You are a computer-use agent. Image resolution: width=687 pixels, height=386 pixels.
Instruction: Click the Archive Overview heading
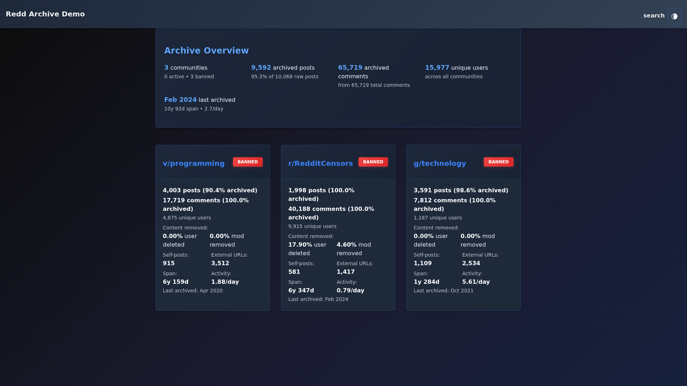coord(206,51)
